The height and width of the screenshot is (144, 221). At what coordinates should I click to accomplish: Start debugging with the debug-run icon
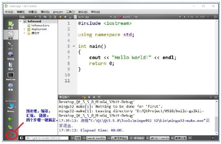coord(11,127)
